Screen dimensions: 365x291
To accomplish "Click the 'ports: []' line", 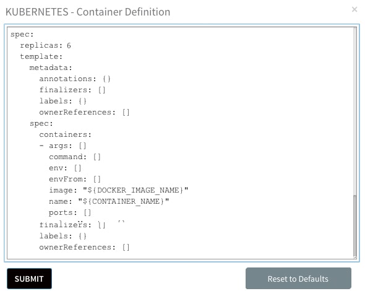I will click(70, 212).
